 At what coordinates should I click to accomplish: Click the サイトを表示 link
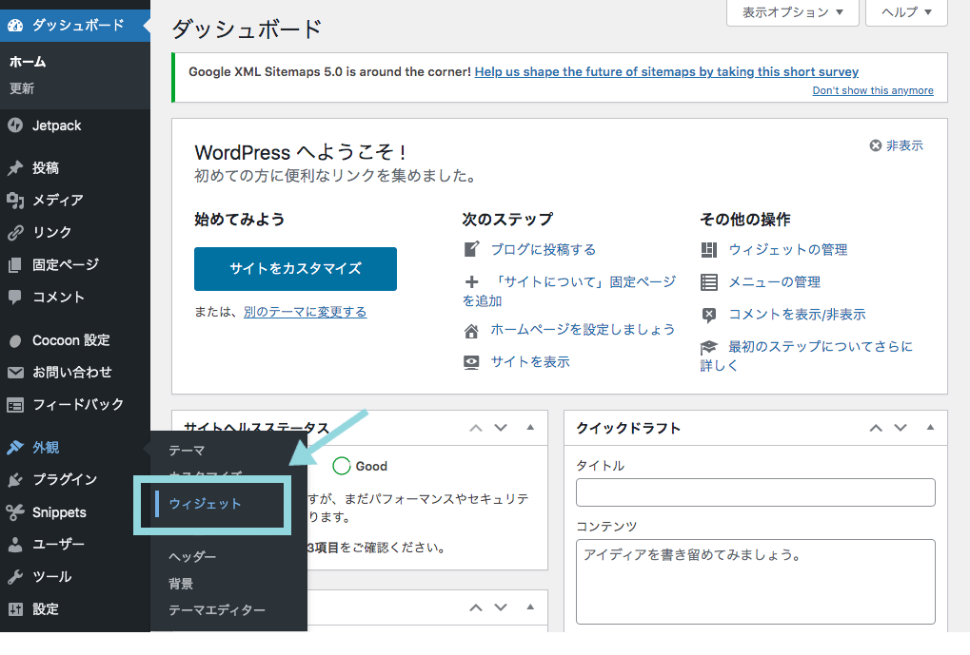click(x=530, y=362)
